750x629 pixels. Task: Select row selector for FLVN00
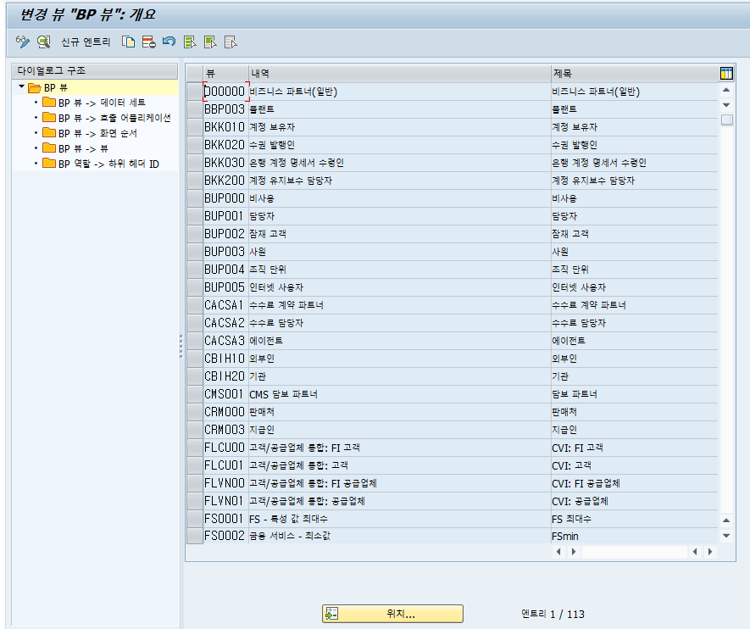(195, 483)
